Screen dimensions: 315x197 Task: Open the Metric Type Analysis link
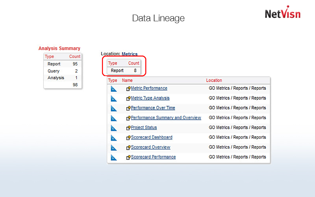click(x=150, y=98)
